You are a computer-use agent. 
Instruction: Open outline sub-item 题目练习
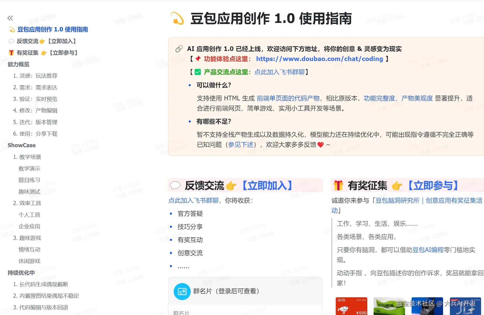pyautogui.click(x=29, y=180)
